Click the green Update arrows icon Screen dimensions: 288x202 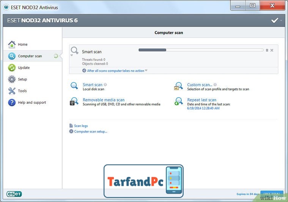pos(12,68)
